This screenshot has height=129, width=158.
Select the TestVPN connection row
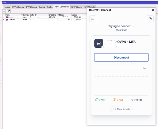click(45, 20)
